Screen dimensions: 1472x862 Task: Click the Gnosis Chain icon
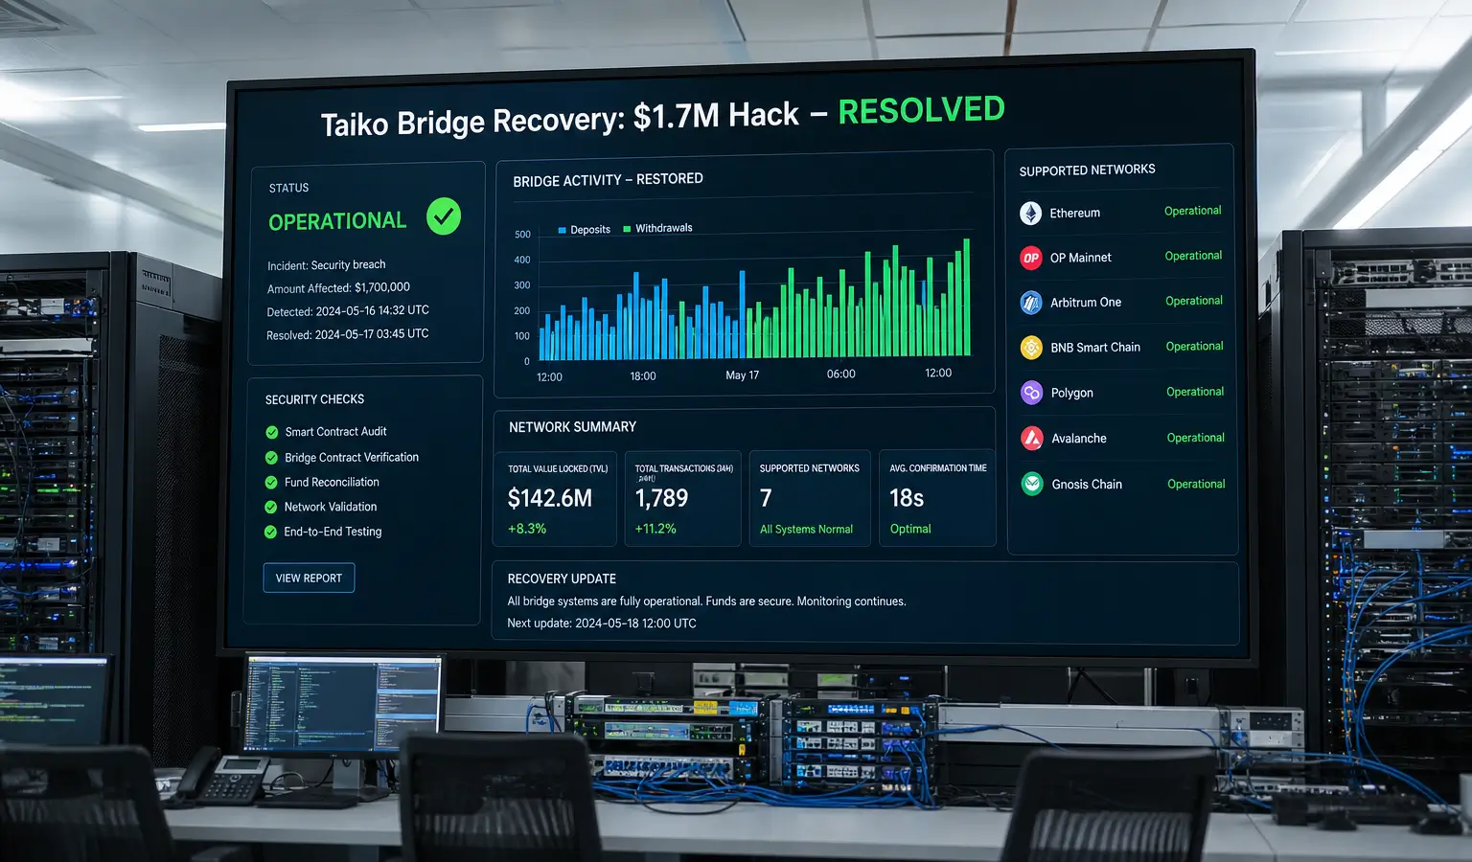1032,484
